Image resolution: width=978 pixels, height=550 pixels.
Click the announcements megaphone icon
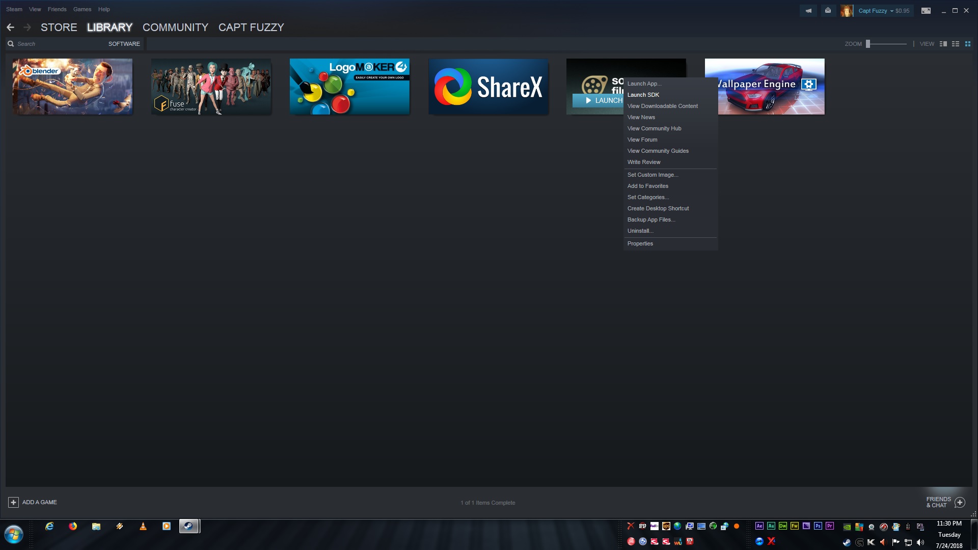[x=808, y=11]
